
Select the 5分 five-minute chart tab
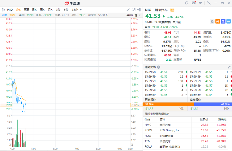pyautogui.click(x=66, y=10)
